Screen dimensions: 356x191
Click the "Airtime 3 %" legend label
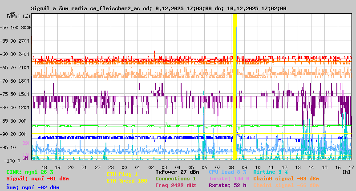coord(271,172)
